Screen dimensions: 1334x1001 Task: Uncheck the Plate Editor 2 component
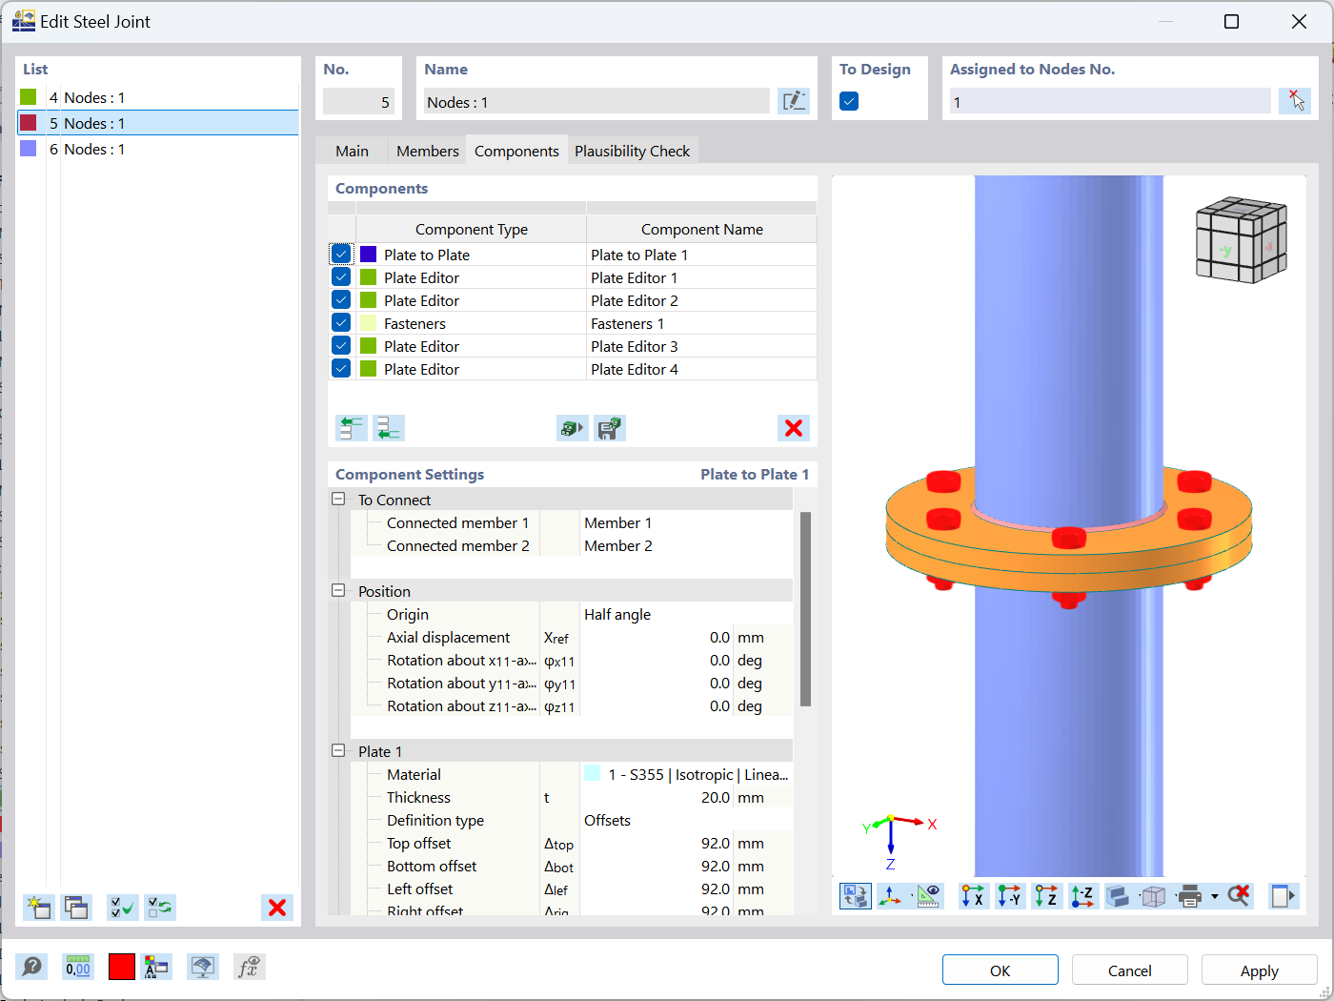tap(341, 299)
